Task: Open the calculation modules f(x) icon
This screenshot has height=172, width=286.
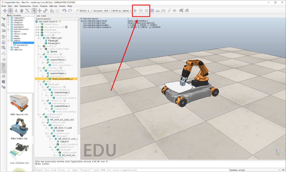Action: point(3,31)
